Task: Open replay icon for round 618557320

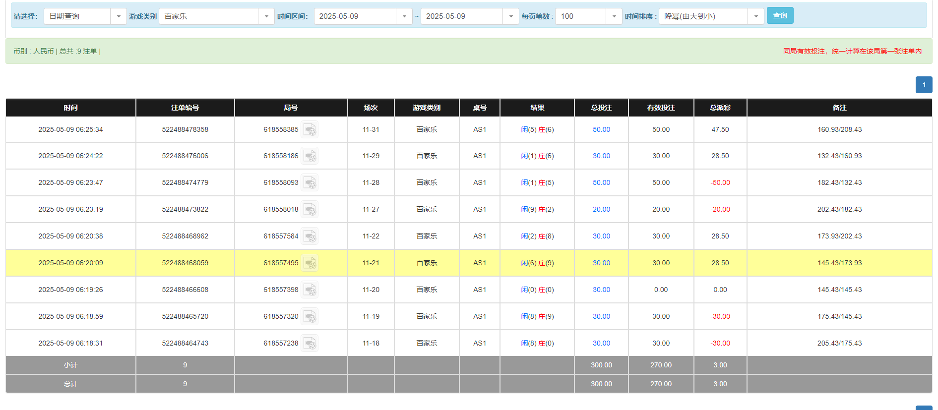Action: point(310,317)
